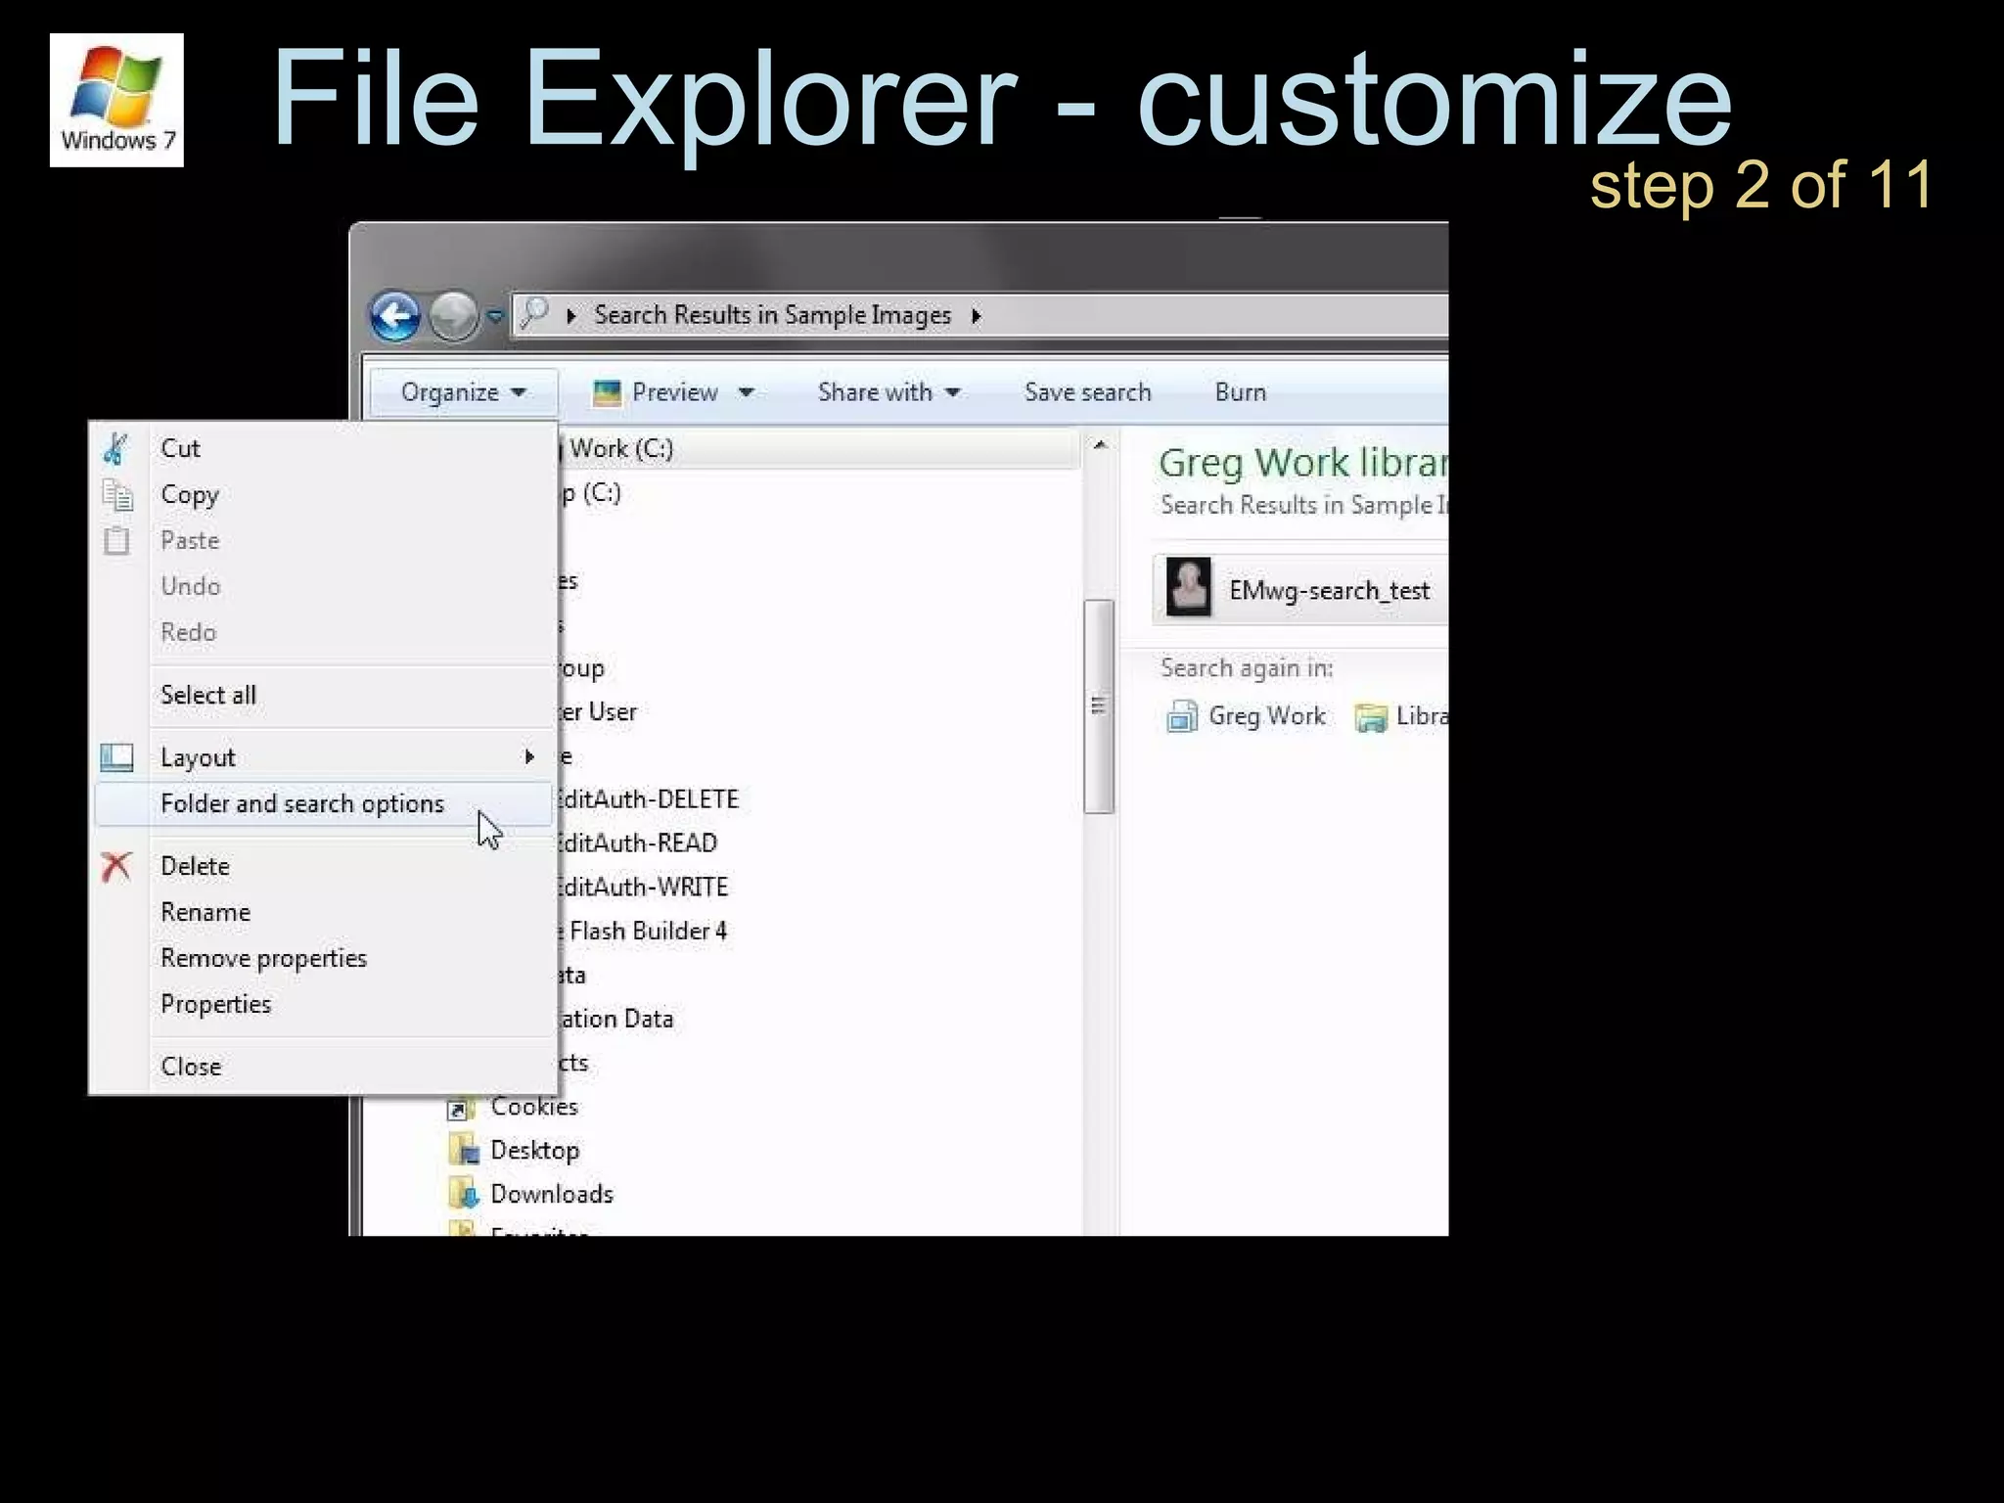The height and width of the screenshot is (1503, 2004).
Task: Expand arrow before Search Results breadcrumb
Action: click(571, 315)
